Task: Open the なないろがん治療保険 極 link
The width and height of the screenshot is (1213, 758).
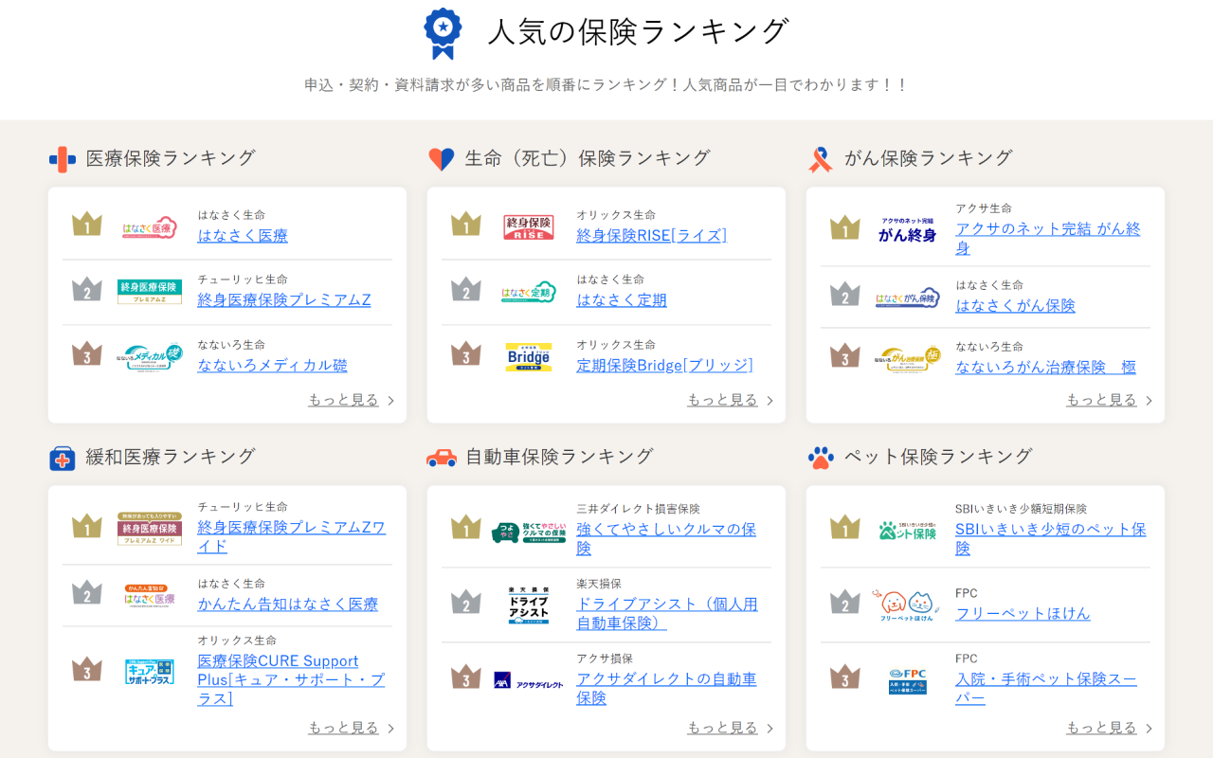Action: [1045, 367]
